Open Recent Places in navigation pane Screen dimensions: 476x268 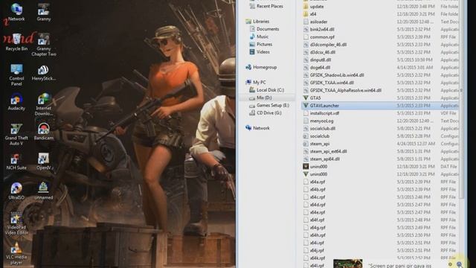[266, 6]
